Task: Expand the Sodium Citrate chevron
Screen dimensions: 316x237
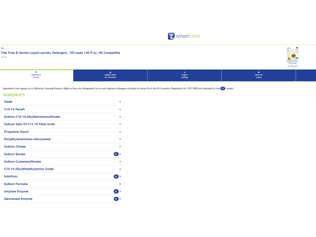Action: tap(120, 147)
